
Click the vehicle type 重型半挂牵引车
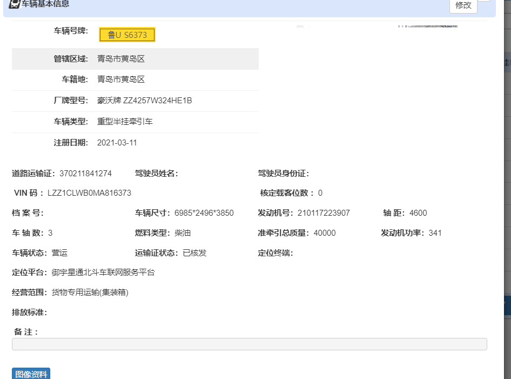(125, 122)
